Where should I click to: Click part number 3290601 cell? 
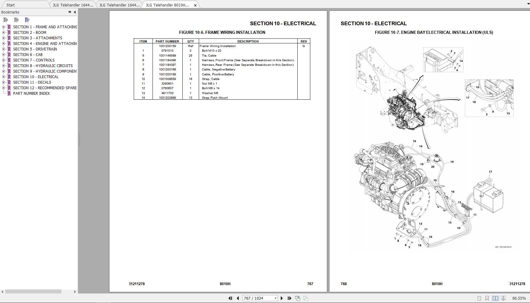coord(167,84)
